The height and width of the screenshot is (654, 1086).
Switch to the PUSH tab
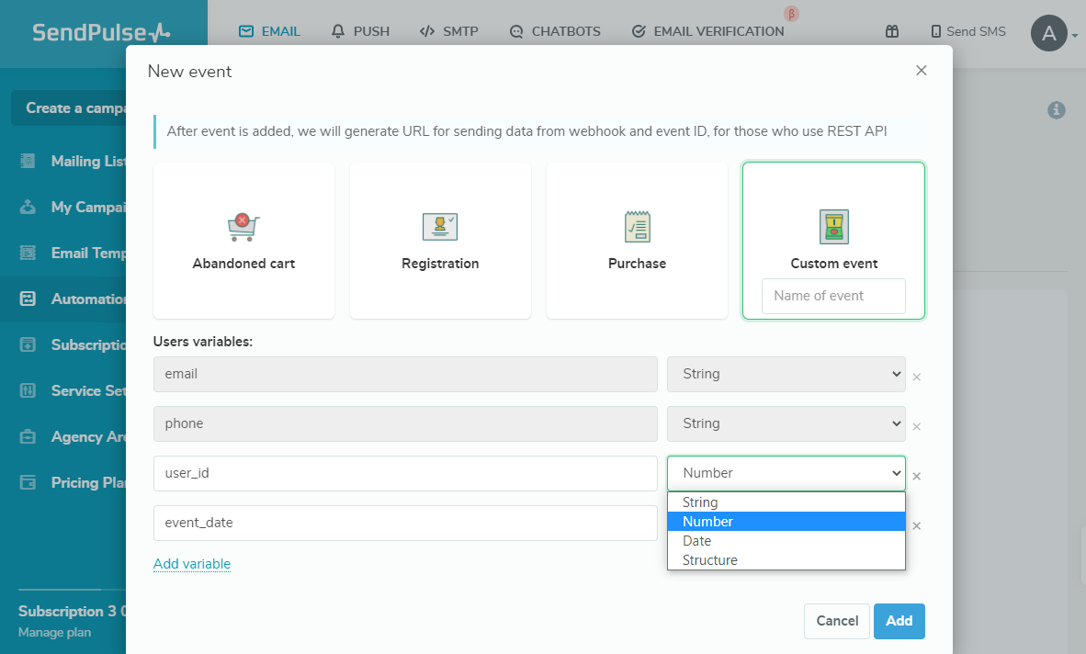tap(360, 30)
